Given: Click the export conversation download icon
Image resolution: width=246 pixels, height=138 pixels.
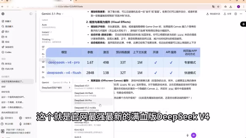Looking at the screenshot, I should tap(208, 14).
